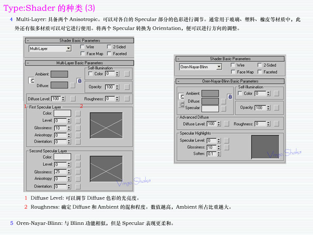Click Specular map button in Oren-Nayar-Blinn panel
This screenshot has height=235, width=313.
[x=223, y=109]
